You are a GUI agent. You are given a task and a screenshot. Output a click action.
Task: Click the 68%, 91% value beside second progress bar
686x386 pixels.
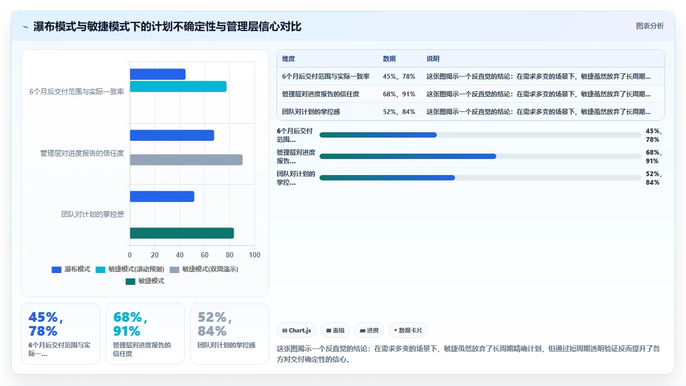(x=654, y=156)
